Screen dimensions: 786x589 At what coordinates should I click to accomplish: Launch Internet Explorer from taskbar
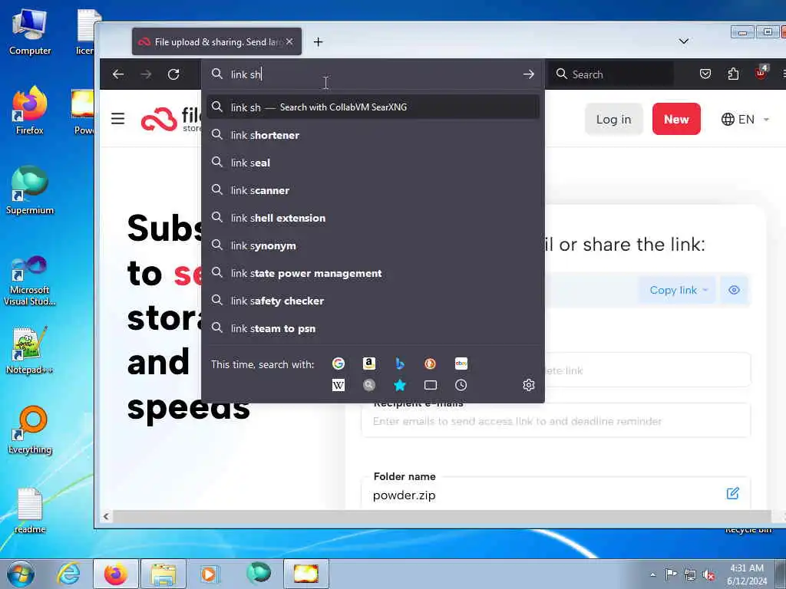tap(68, 574)
